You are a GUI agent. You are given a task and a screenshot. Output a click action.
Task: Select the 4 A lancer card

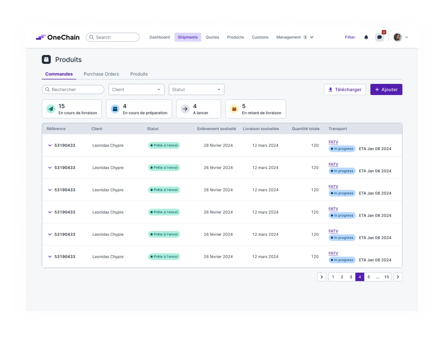tap(199, 109)
